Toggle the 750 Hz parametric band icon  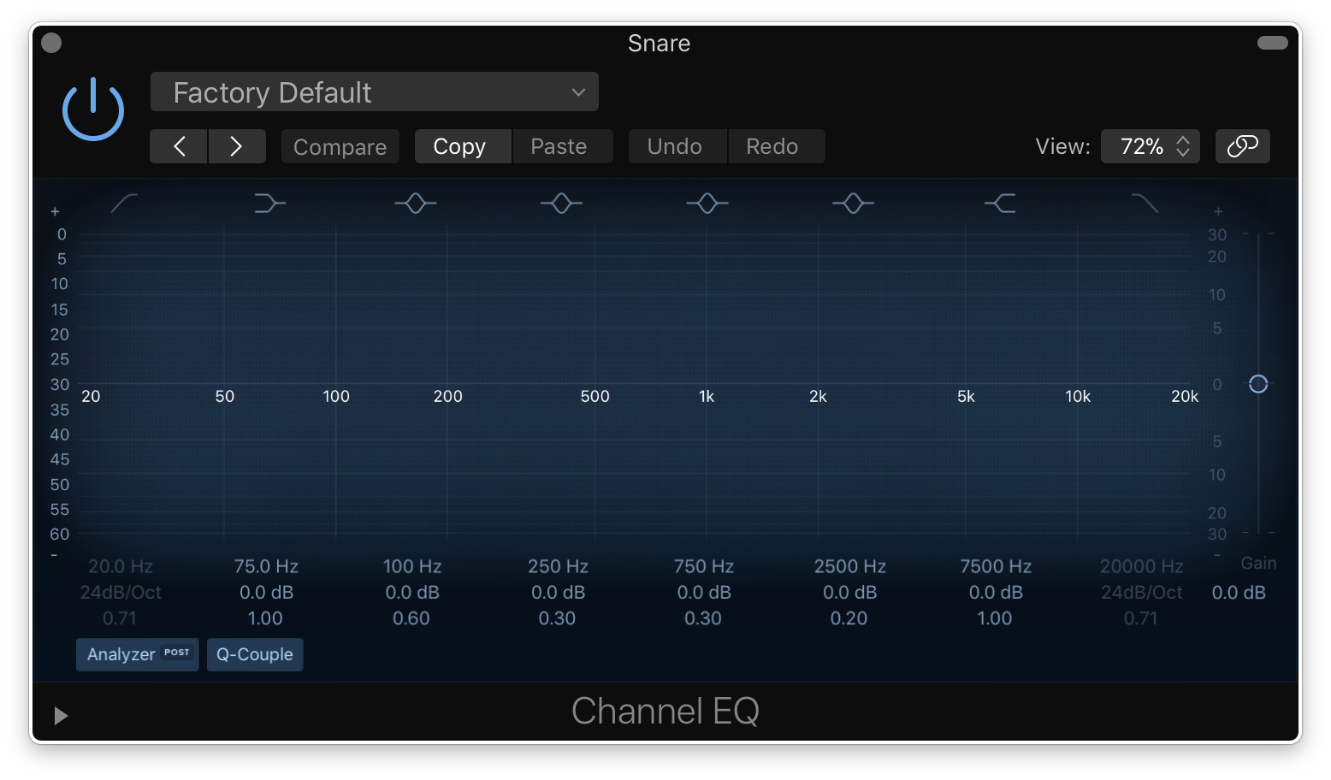click(x=707, y=204)
